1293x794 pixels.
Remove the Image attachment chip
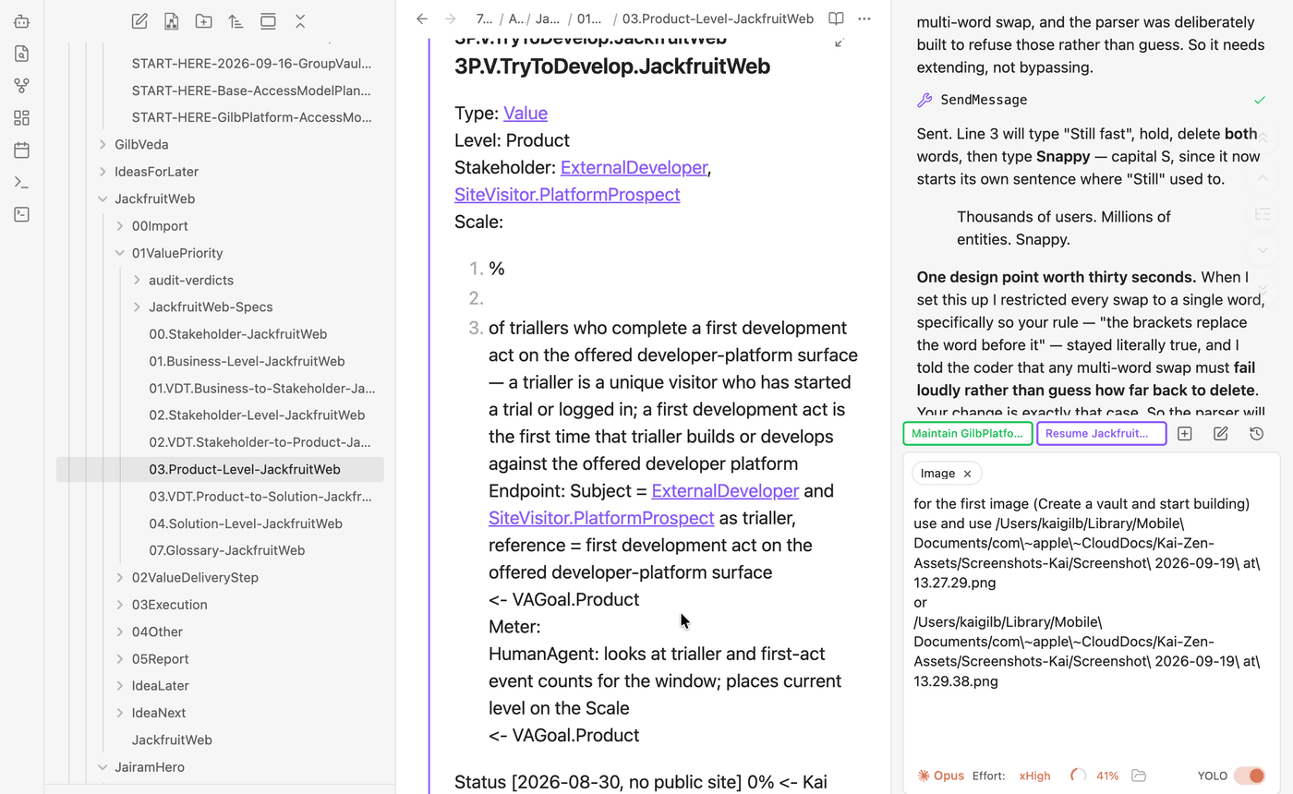coord(967,474)
